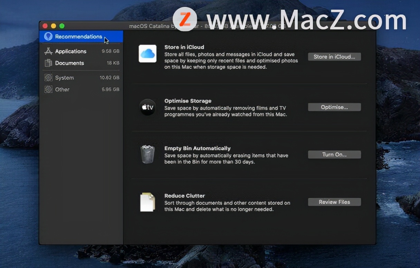420x268 pixels.
Task: Click the green full-screen window button
Action: click(x=62, y=26)
